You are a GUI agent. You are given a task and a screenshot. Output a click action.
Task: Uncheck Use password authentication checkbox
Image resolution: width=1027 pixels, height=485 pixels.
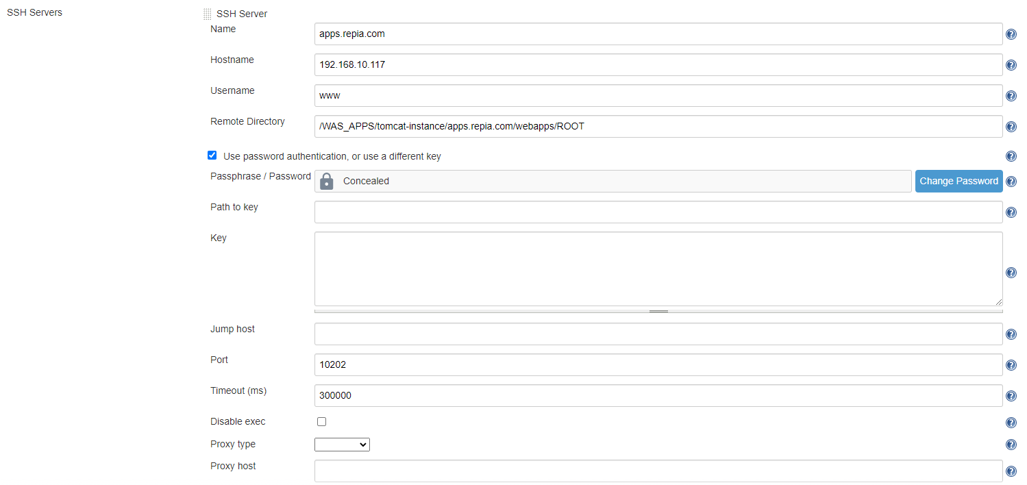pyautogui.click(x=212, y=156)
